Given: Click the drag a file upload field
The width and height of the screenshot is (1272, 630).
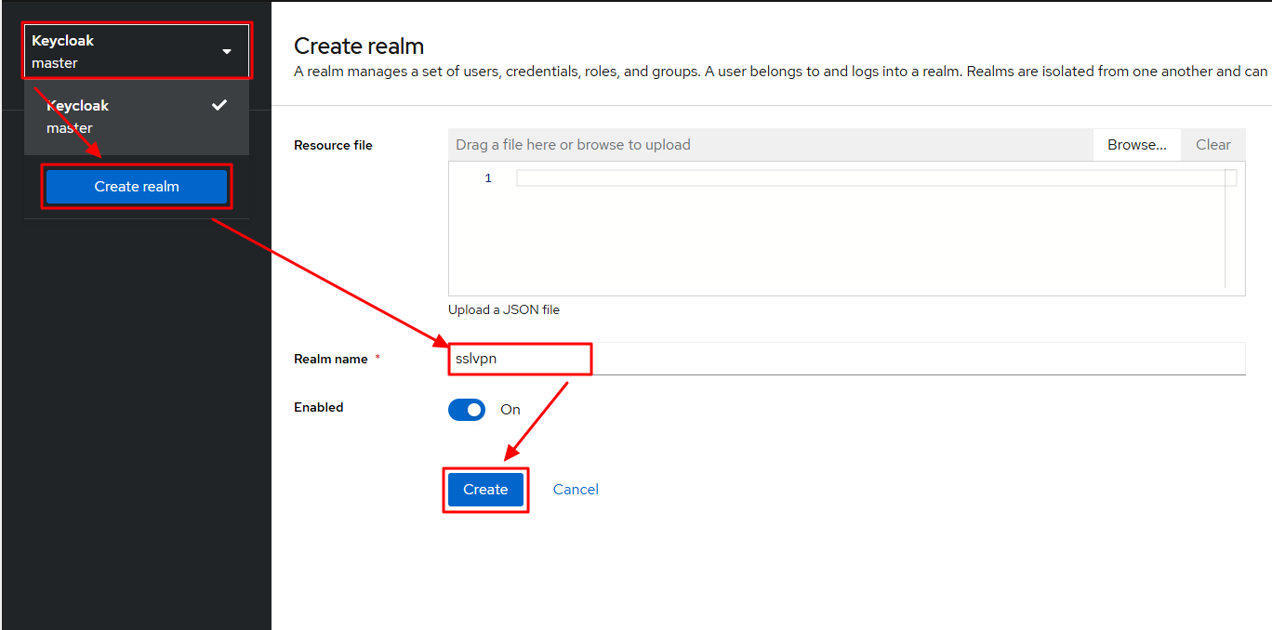Looking at the screenshot, I should (x=770, y=145).
